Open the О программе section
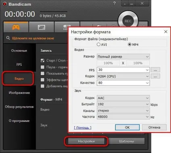Screen dimensions: 171x153 [x=19, y=121]
